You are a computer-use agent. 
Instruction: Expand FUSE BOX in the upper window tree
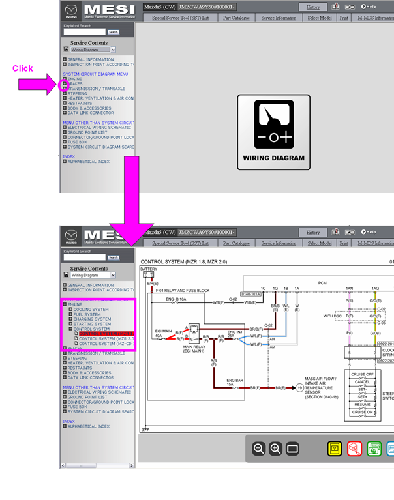(x=65, y=142)
